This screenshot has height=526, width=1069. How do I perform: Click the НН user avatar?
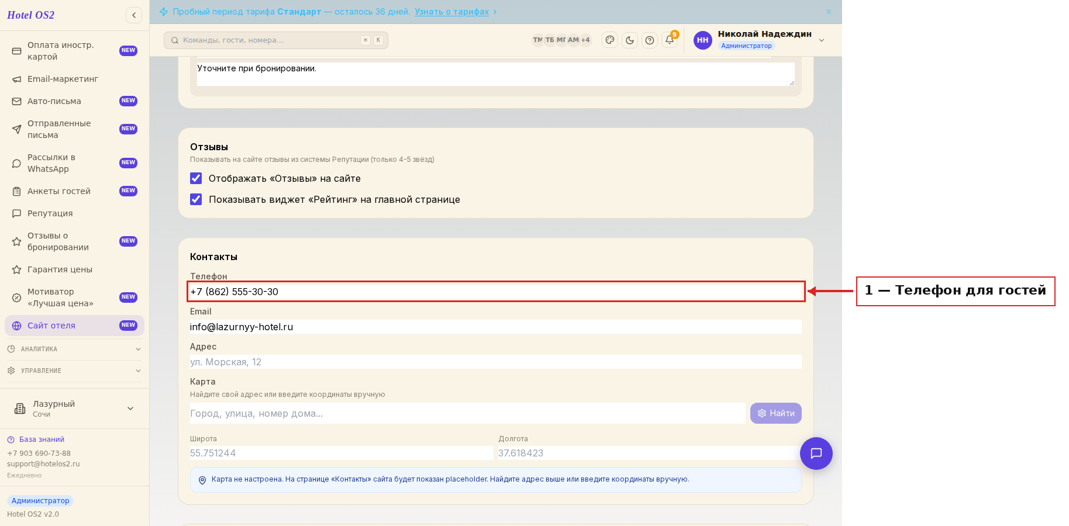(703, 40)
